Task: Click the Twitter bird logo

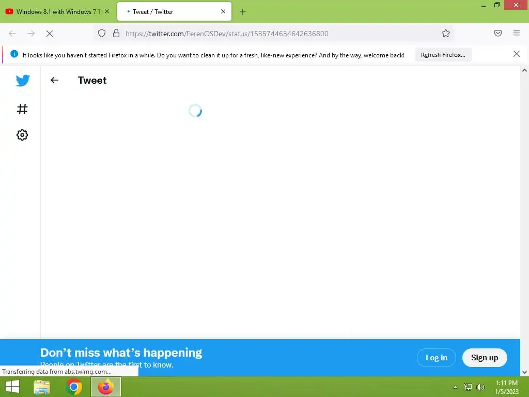Action: 23,80
